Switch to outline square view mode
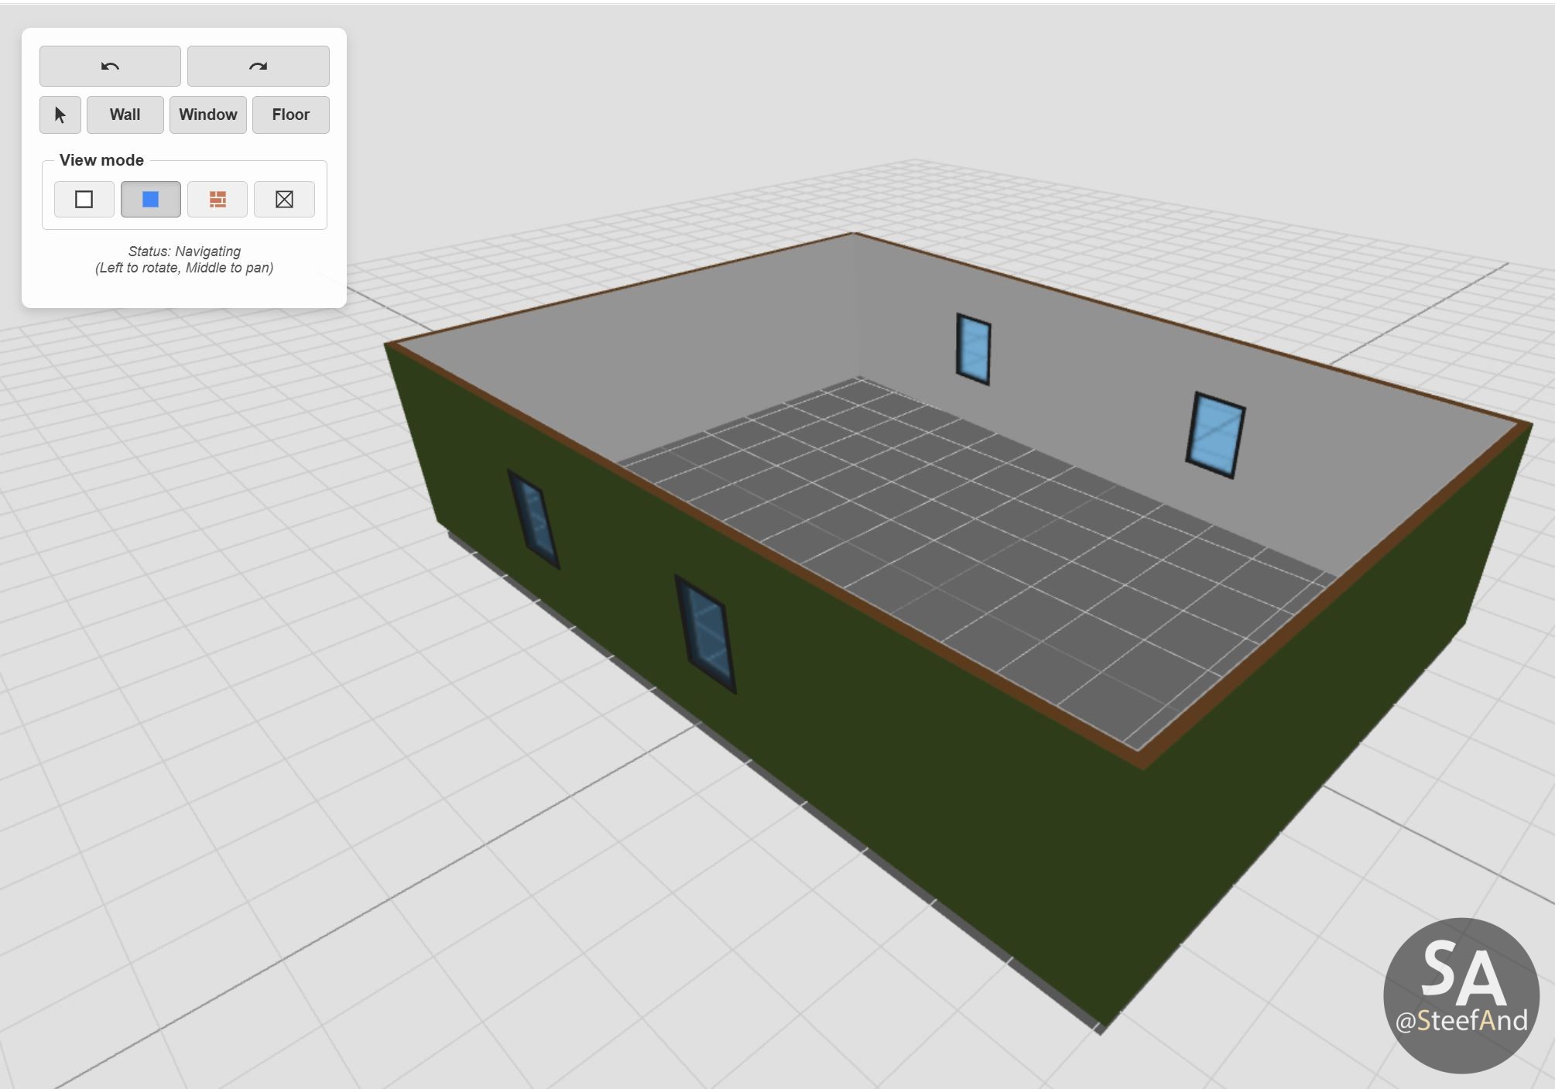 click(84, 200)
